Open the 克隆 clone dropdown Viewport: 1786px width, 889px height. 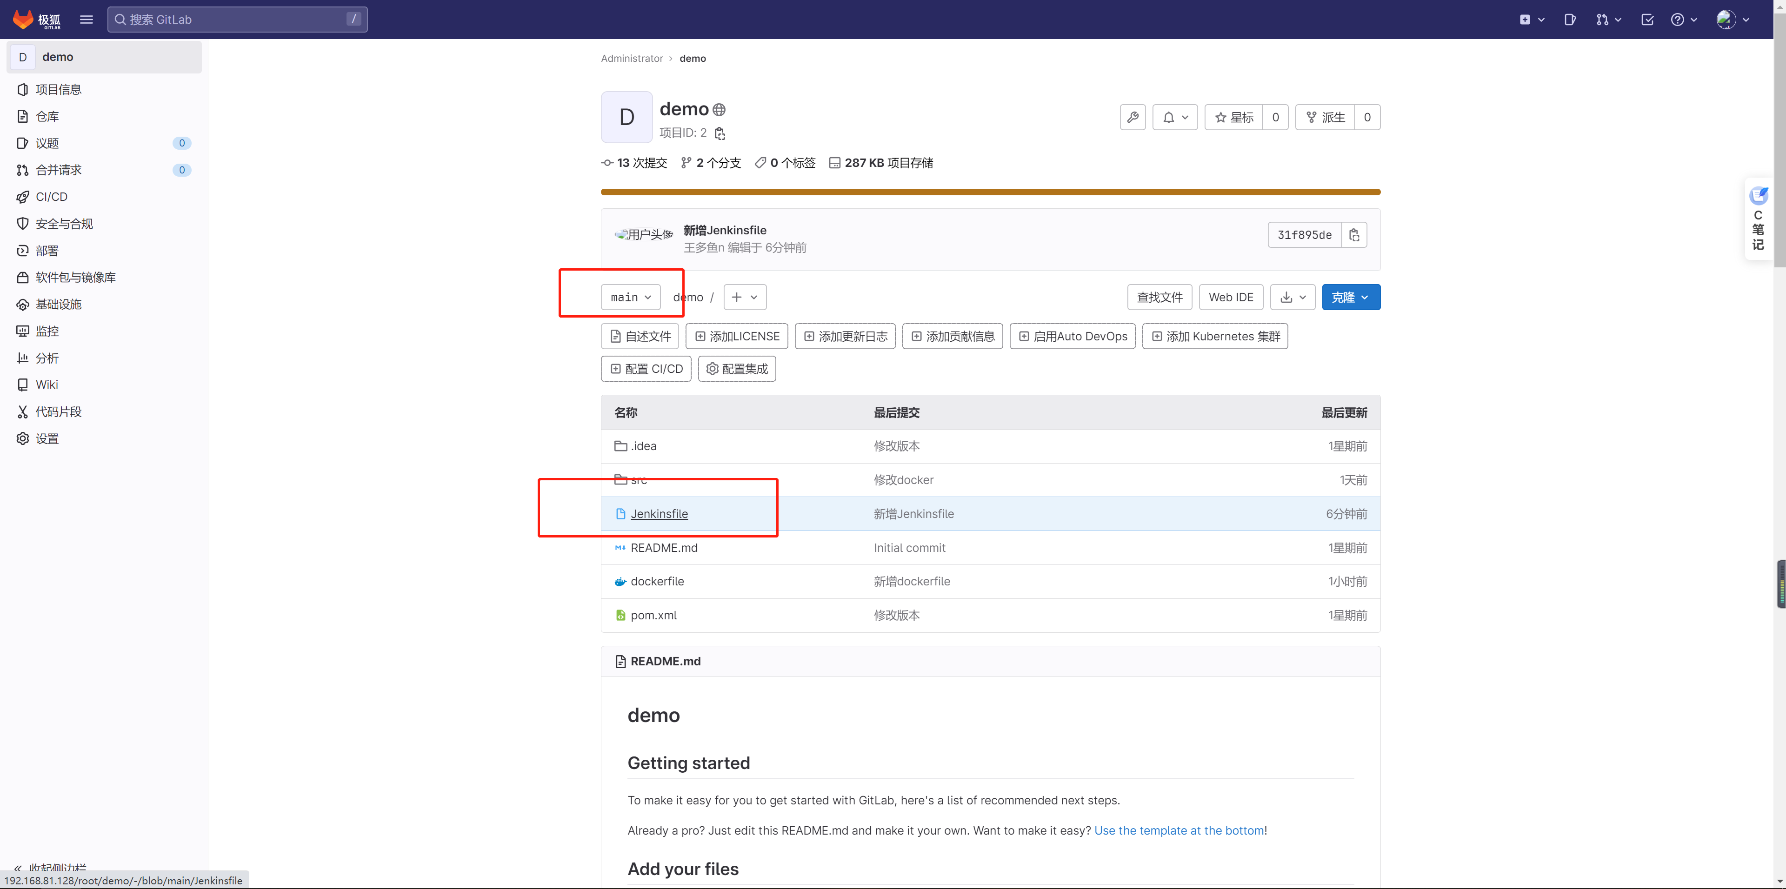[1351, 297]
